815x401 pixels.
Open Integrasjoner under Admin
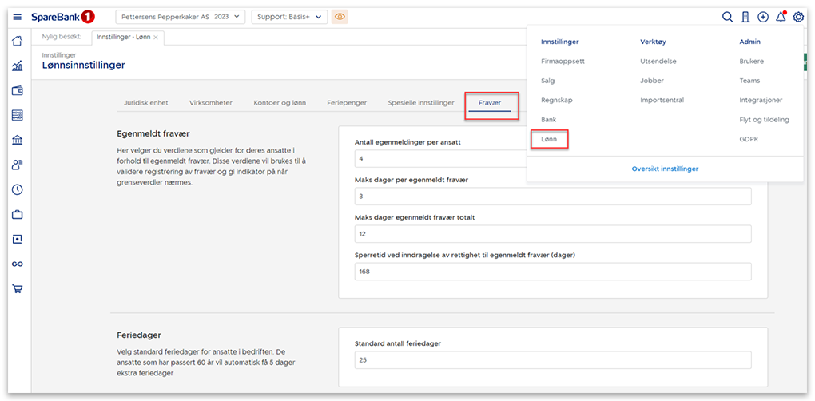pos(761,100)
